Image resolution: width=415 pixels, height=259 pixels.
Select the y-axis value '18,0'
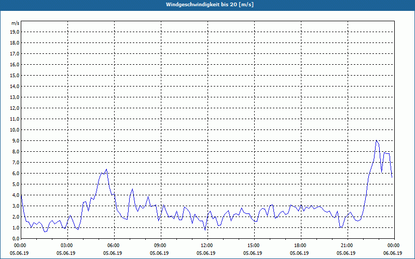pos(15,43)
